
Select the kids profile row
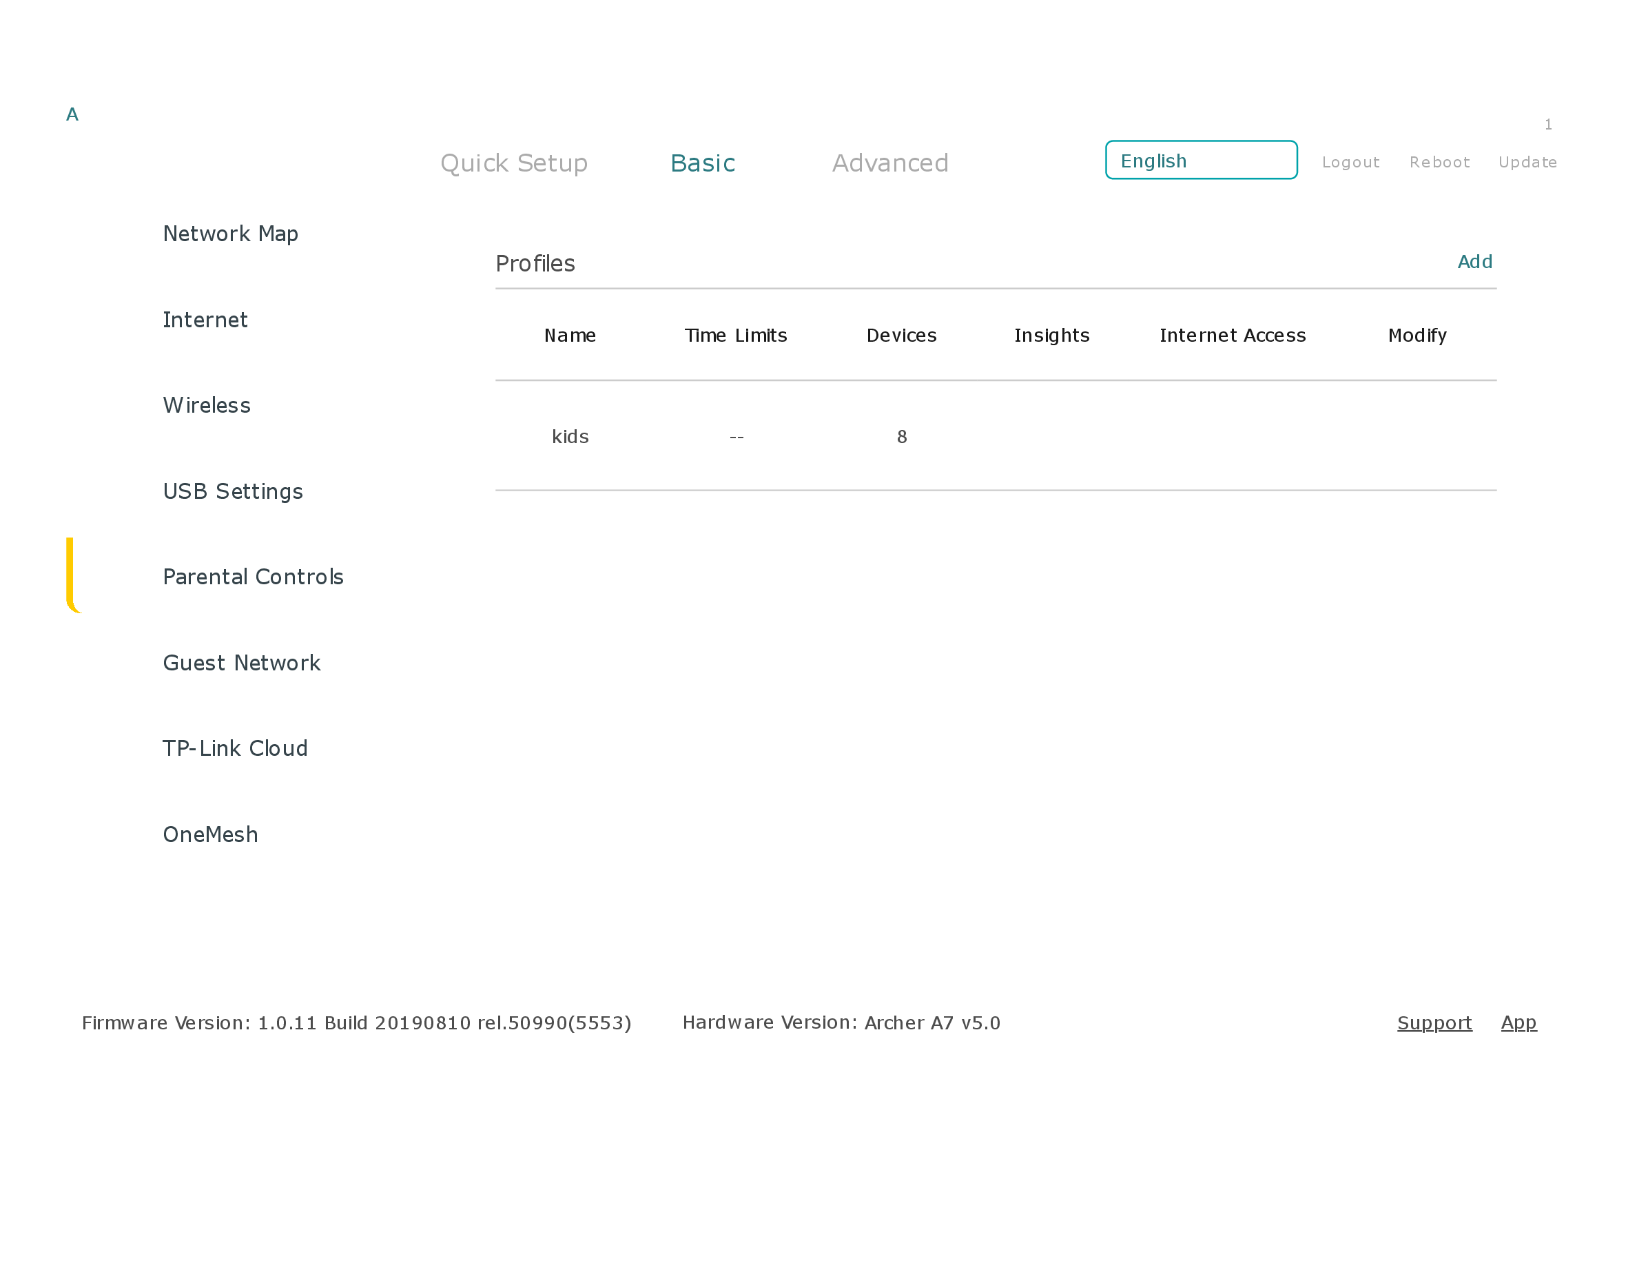pyautogui.click(x=570, y=437)
